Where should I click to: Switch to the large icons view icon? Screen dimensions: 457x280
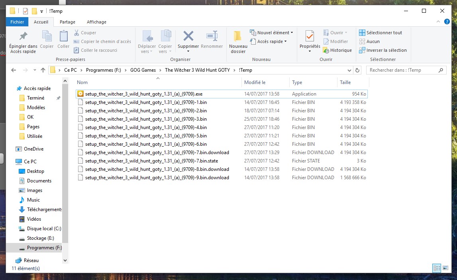pos(445,268)
